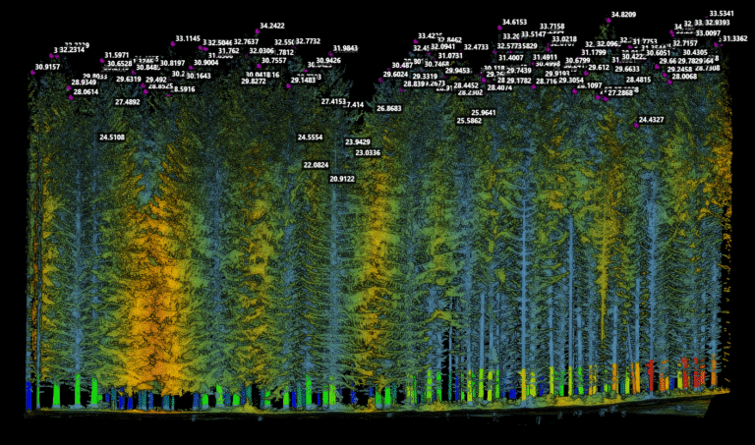The width and height of the screenshot is (755, 445).
Task: Pick the 23.9429 tree height label
Action: (x=357, y=141)
